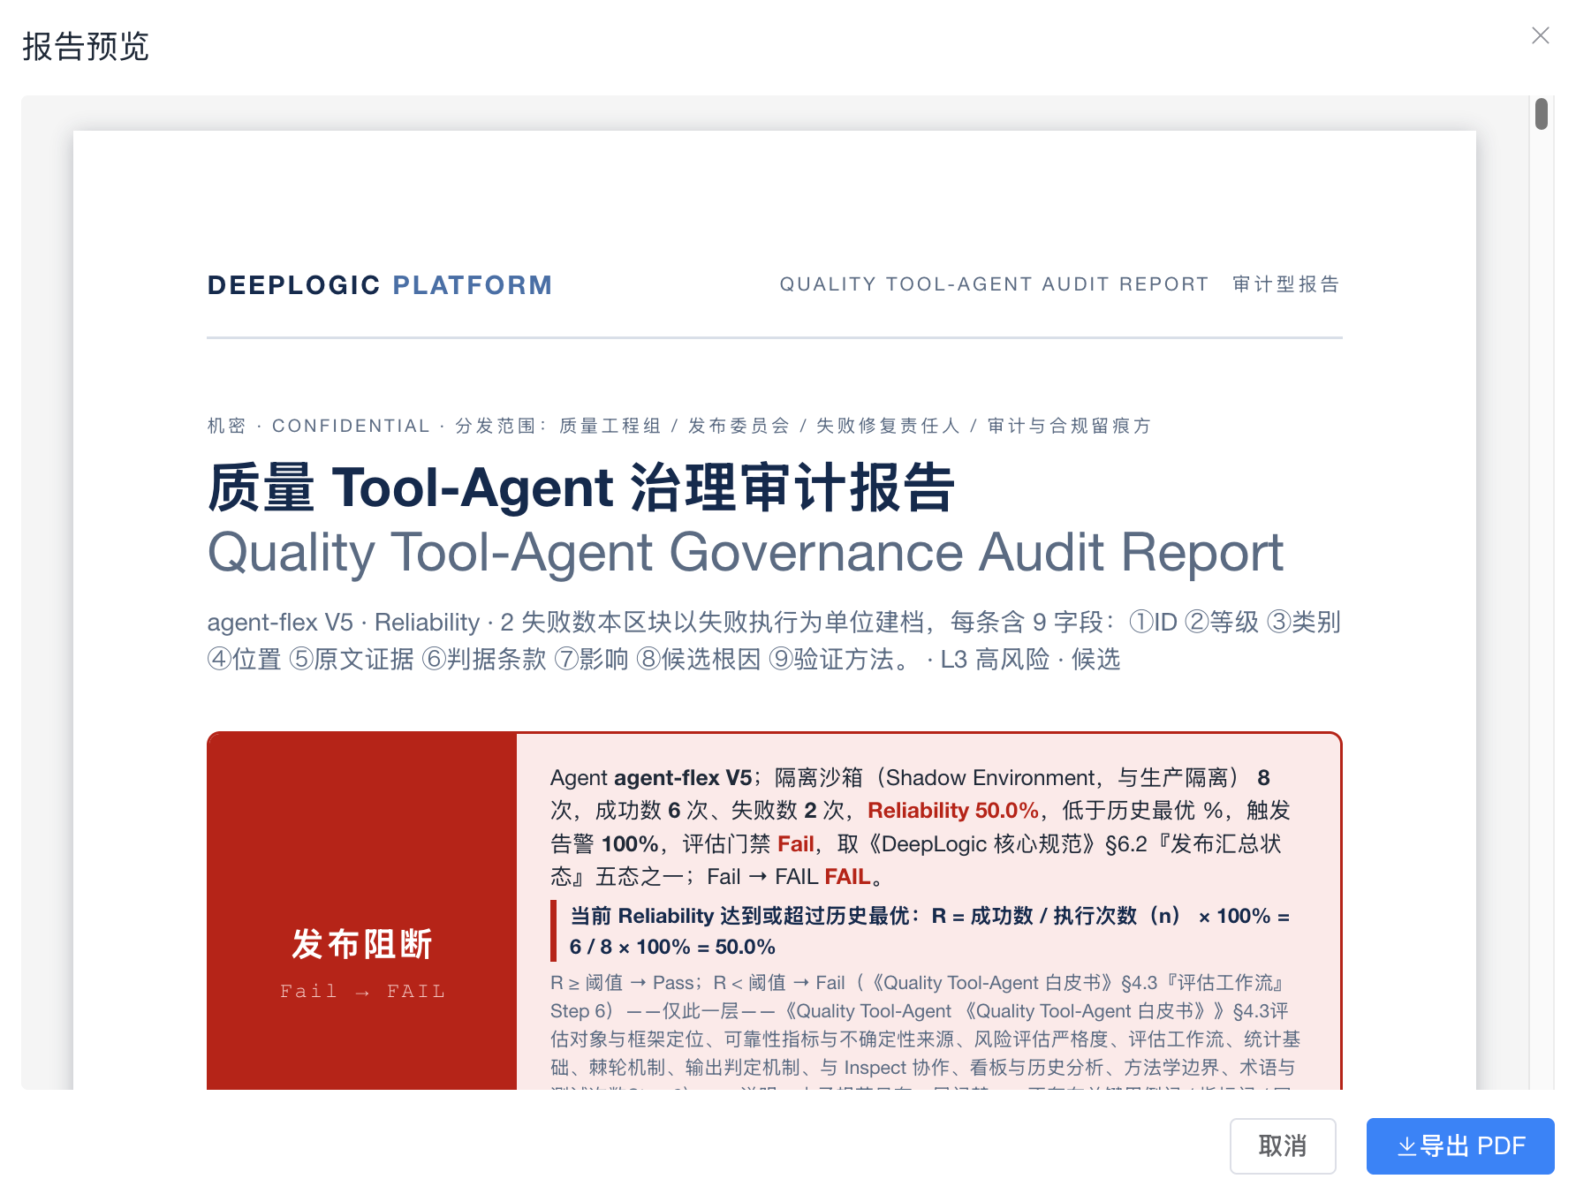Click the 机密 · CONFIDENTIAL distribution line
This screenshot has width=1576, height=1194.
(679, 426)
